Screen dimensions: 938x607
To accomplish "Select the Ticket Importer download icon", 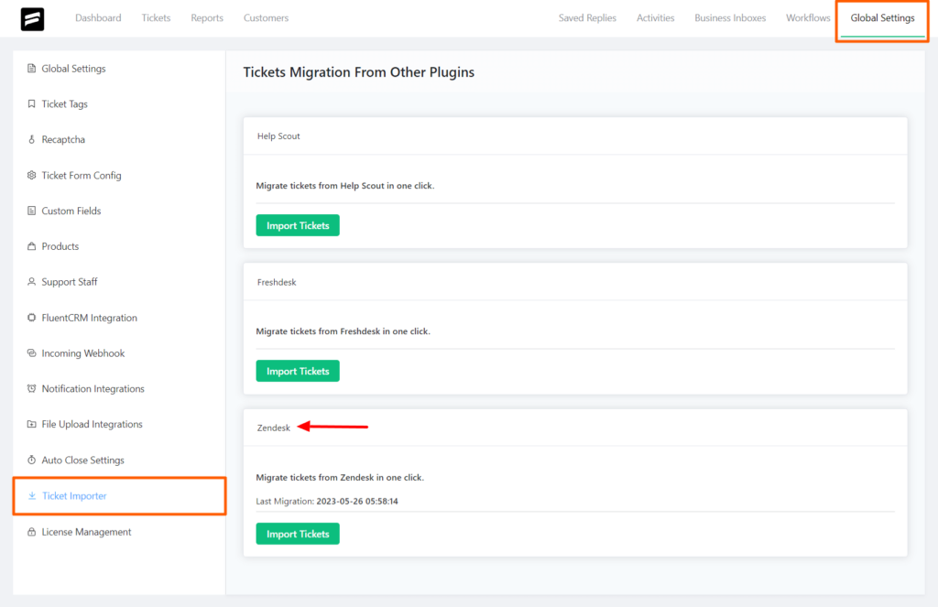I will 30,495.
